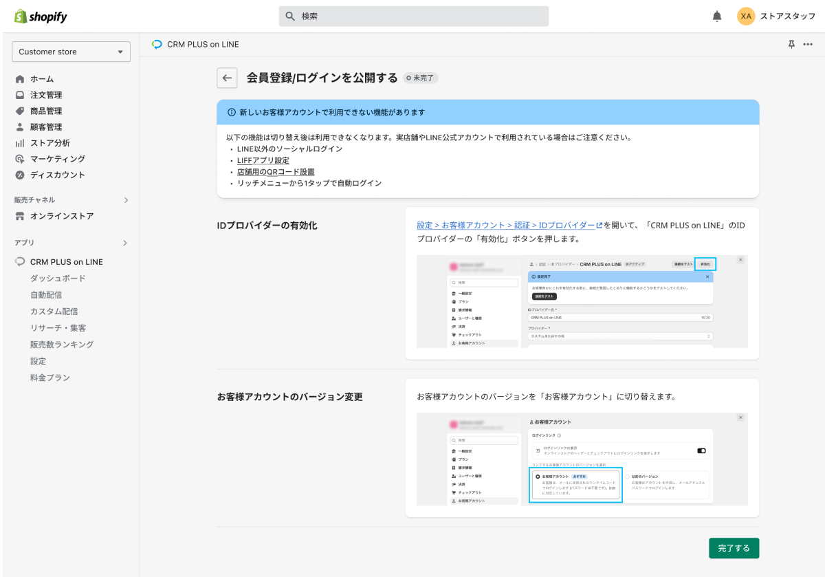Open カスタム配信 submenu item
The width and height of the screenshot is (825, 577).
tap(54, 312)
